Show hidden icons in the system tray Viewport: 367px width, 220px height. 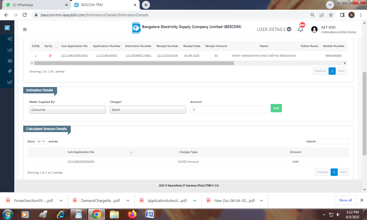tap(324, 214)
